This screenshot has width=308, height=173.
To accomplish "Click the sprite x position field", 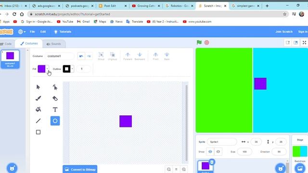I will coord(256,142).
